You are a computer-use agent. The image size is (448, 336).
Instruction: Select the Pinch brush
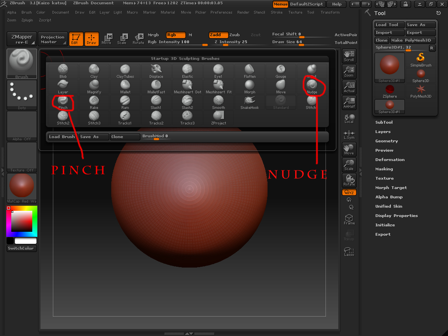[63, 102]
